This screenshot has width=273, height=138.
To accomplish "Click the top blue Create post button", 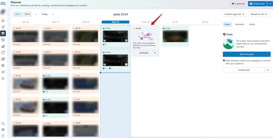I will pos(257,4).
